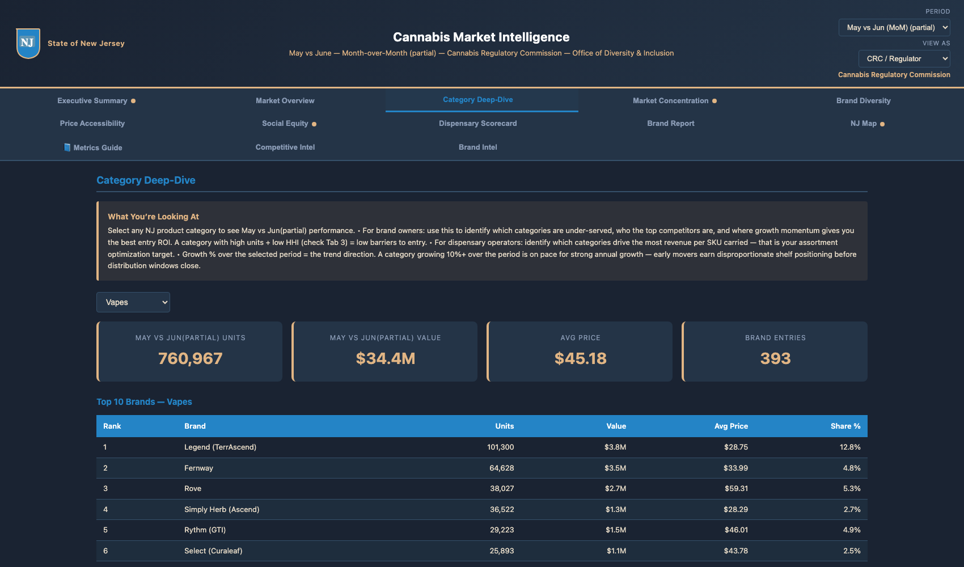Click the Cannabis Regulatory Commission label
Image resolution: width=964 pixels, height=567 pixels.
coord(894,74)
